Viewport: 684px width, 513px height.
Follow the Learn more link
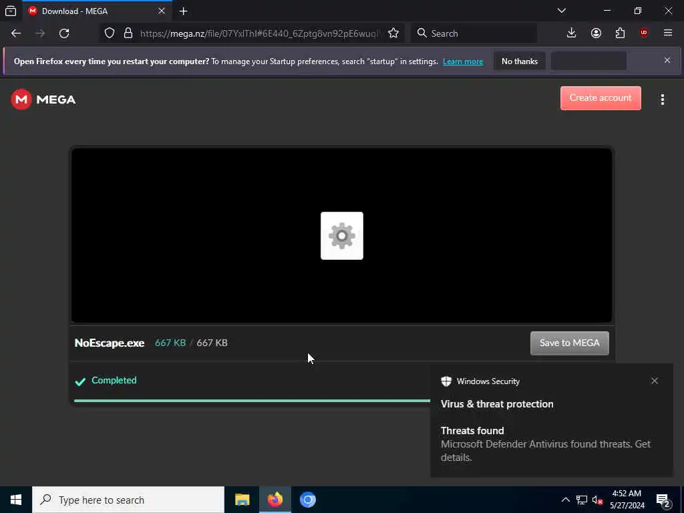[463, 61]
